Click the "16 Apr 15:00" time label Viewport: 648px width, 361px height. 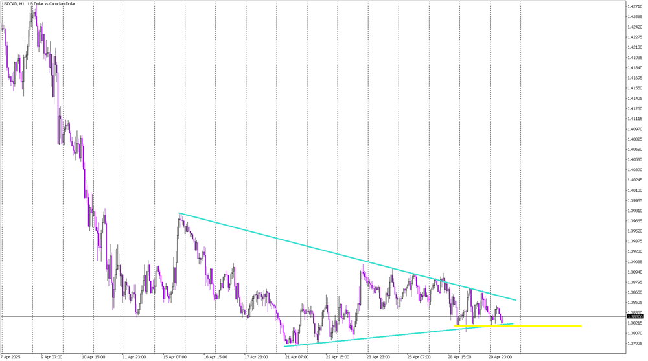point(215,357)
